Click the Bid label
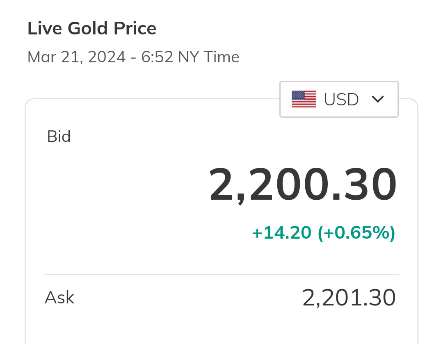This screenshot has height=344, width=441. [59, 136]
